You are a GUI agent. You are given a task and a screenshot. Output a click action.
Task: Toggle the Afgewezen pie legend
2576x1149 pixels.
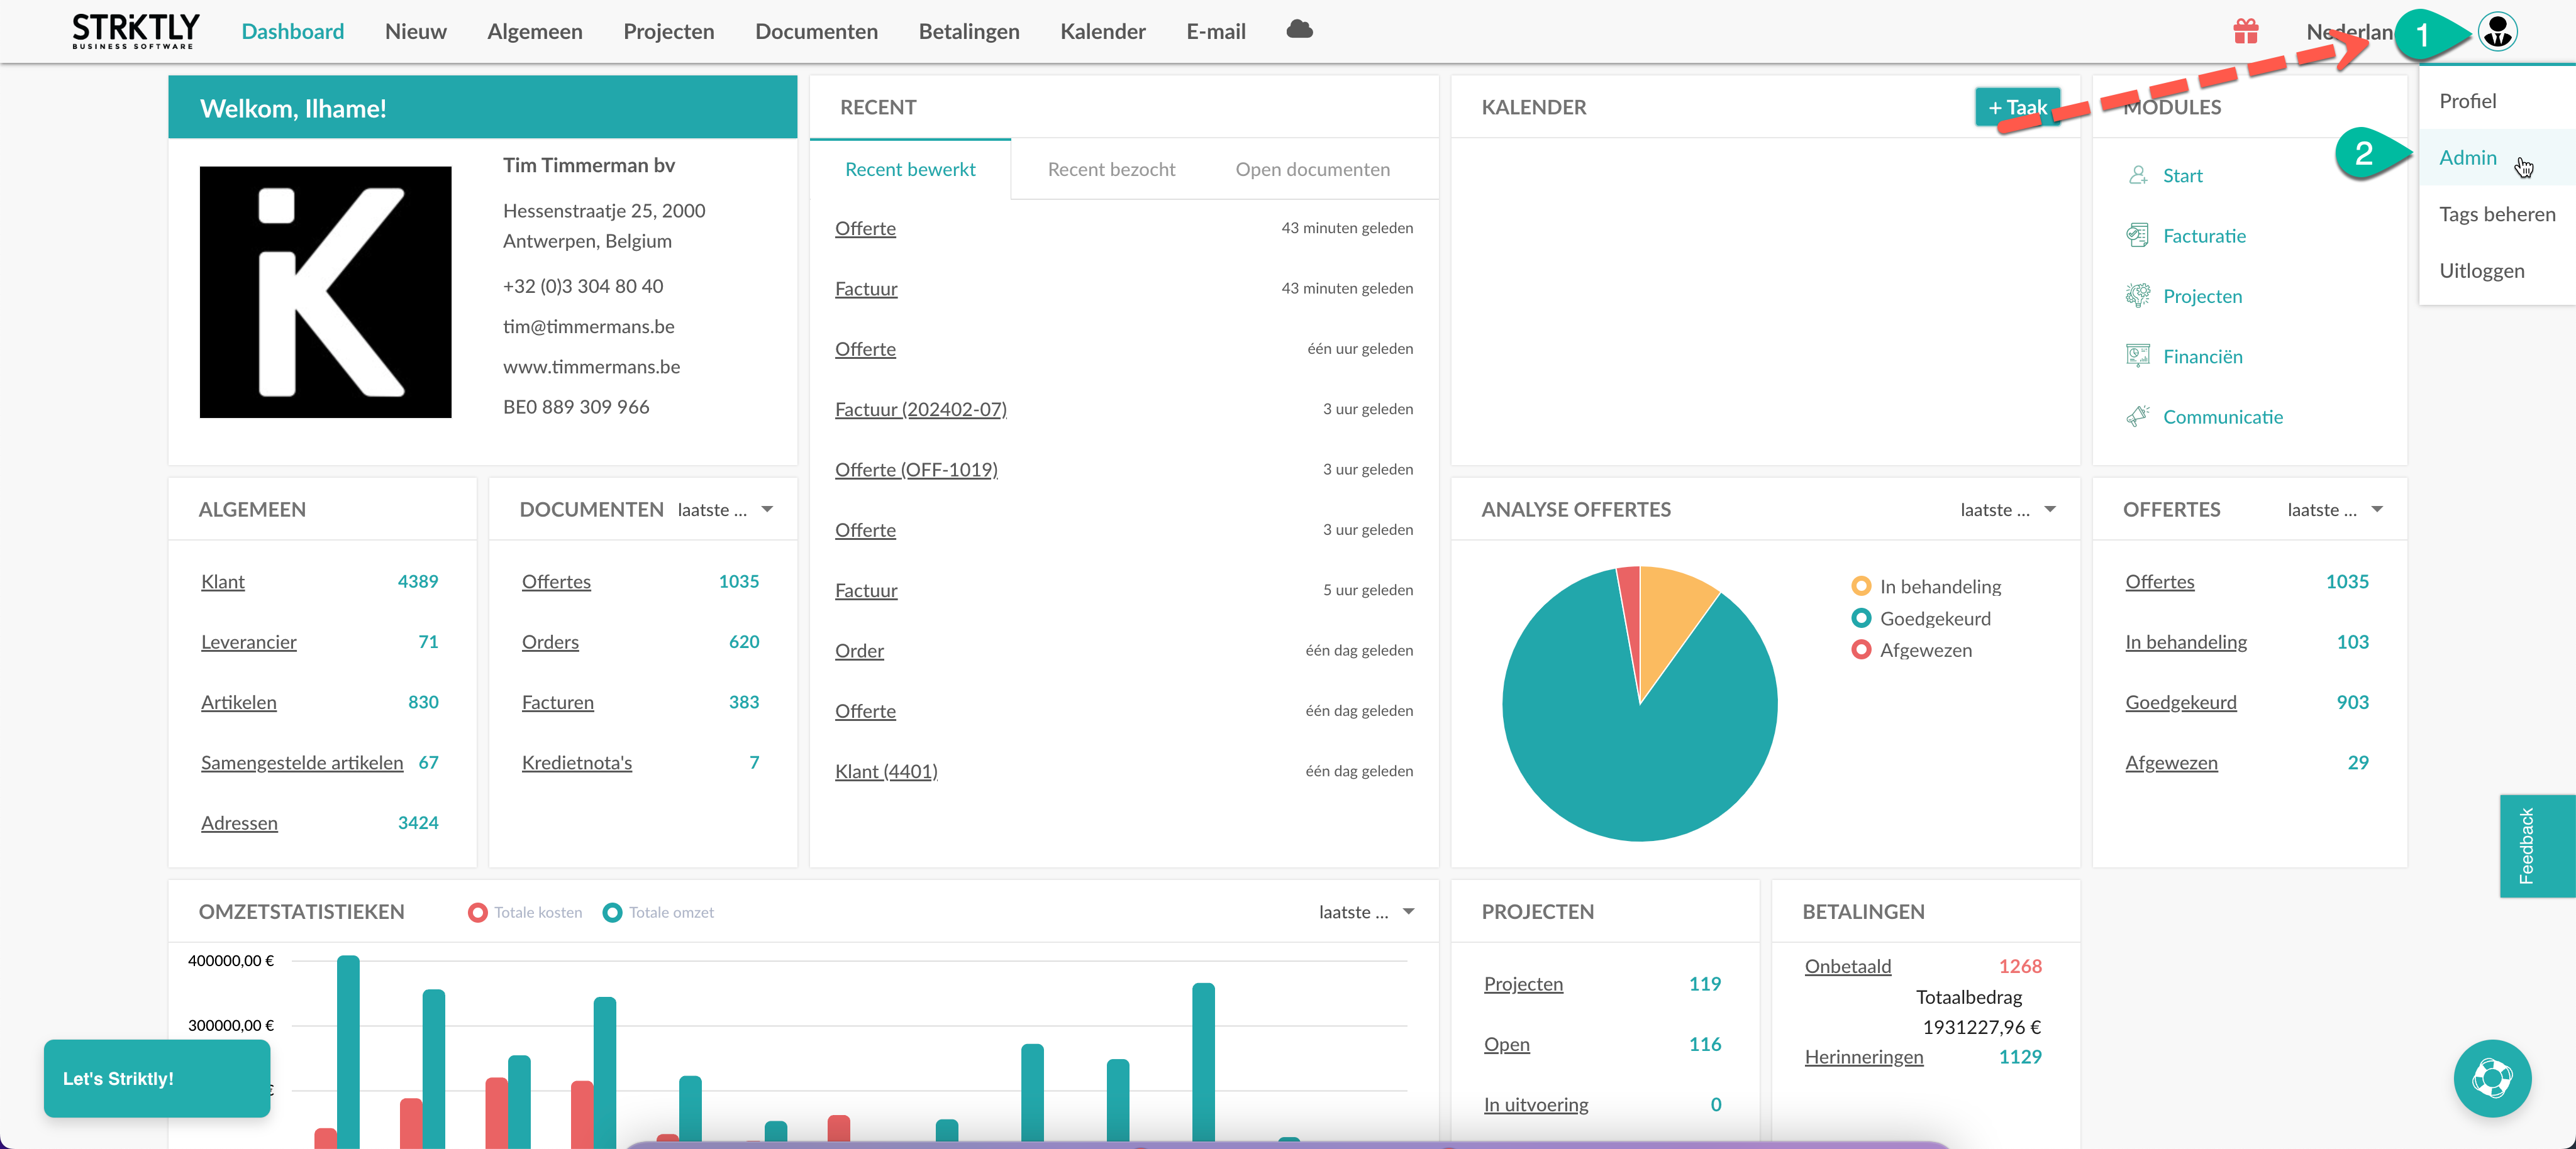click(x=1912, y=651)
